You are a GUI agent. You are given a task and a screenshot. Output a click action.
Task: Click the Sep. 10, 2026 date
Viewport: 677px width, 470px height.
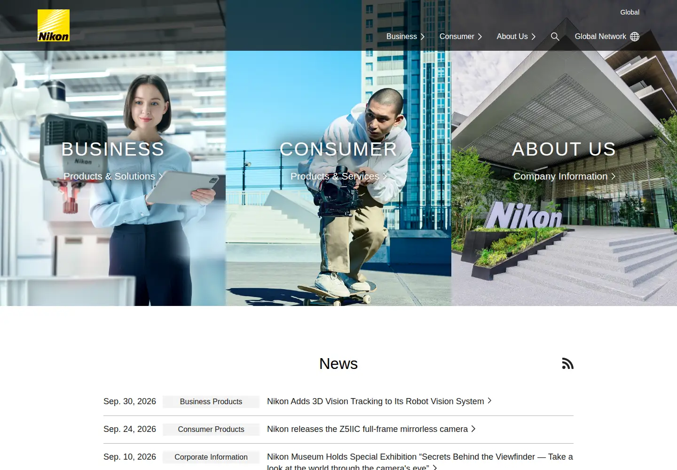(130, 457)
